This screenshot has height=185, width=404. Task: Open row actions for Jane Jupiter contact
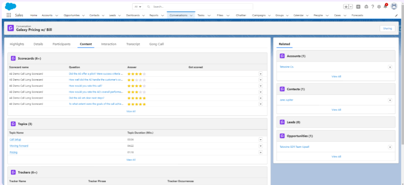pos(390,100)
